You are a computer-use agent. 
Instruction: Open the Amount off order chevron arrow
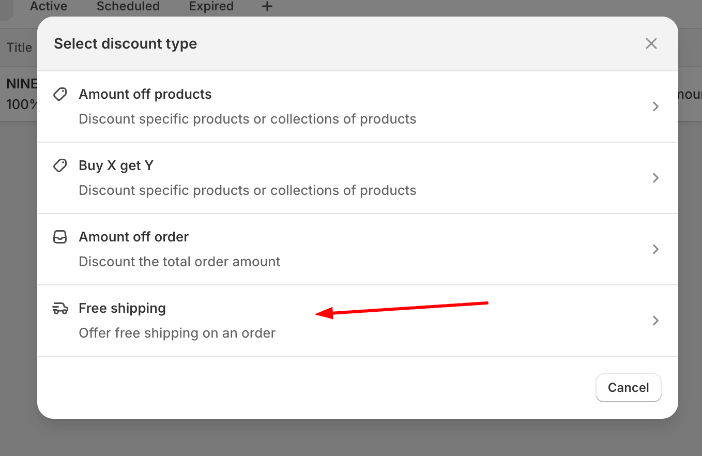(655, 249)
